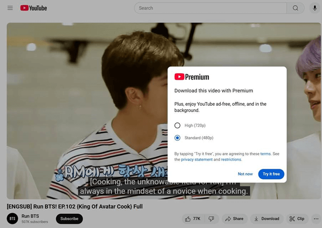
Task: Click the Download button below video
Action: pos(266,219)
